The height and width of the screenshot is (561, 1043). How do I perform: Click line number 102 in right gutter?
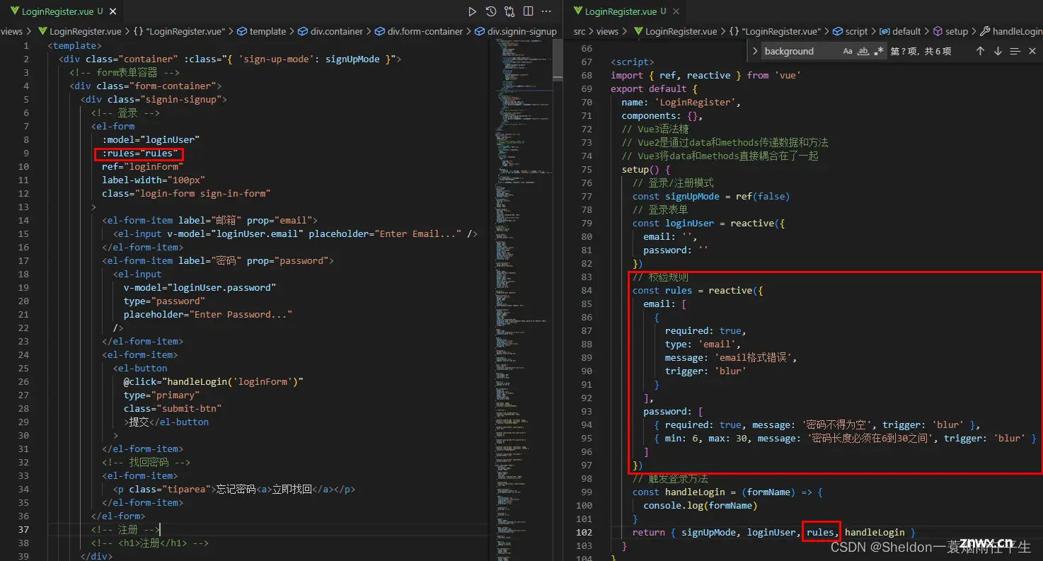584,532
